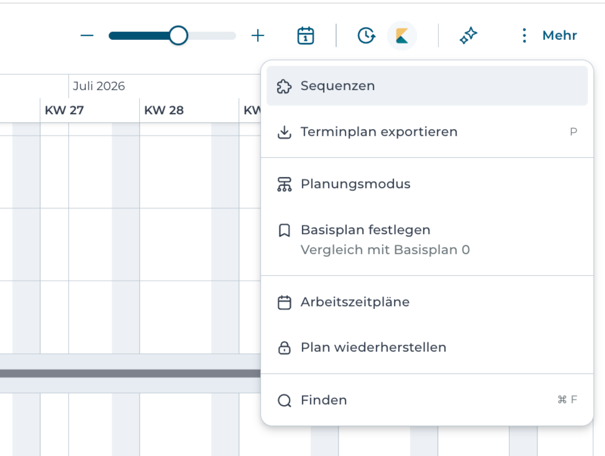Jump to today with calendar icon
Screen dimensions: 605x456
[306, 35]
